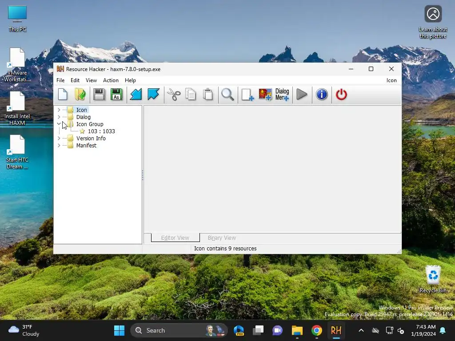Open the blue info icon
This screenshot has width=455, height=341.
point(322,95)
